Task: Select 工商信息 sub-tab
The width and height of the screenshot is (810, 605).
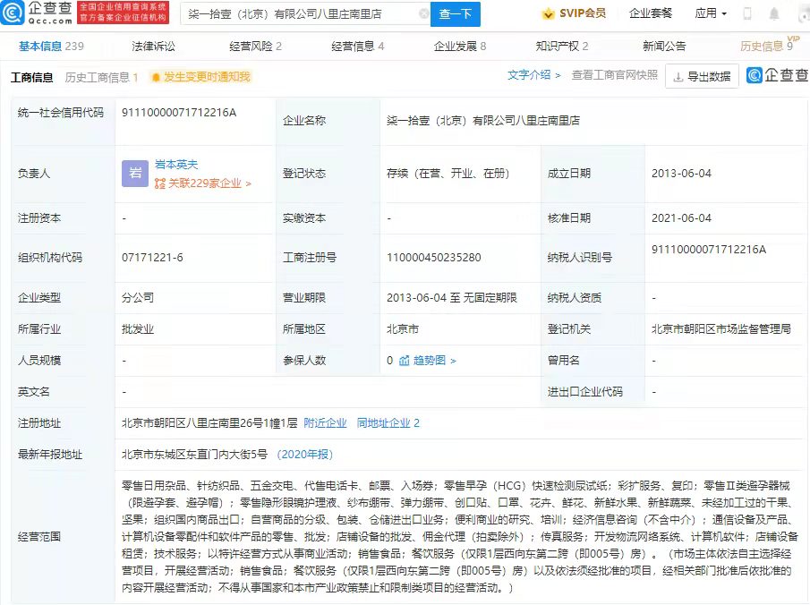Action: [32, 78]
